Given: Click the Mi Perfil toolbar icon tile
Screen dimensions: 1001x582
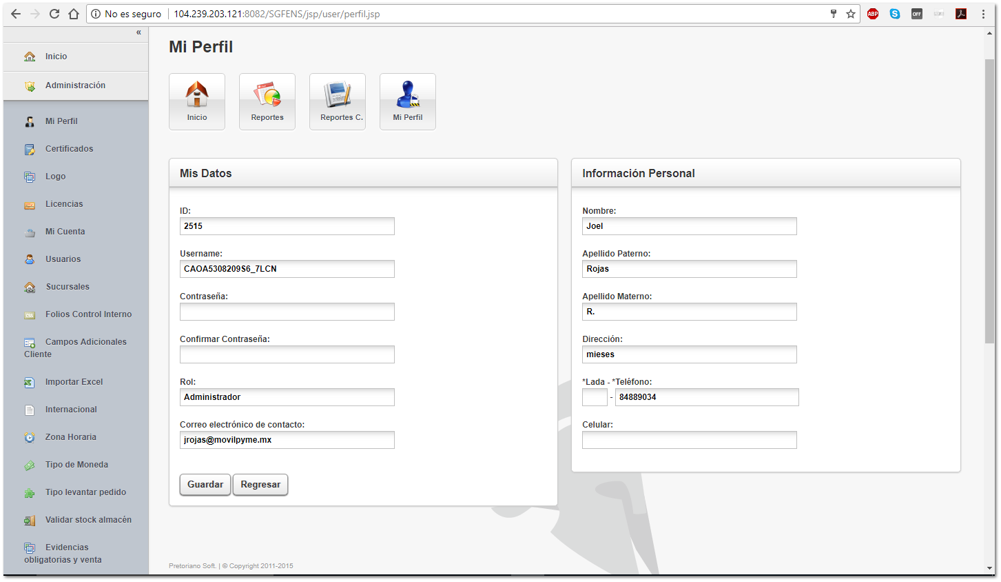Looking at the screenshot, I should [x=408, y=101].
